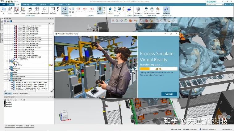Click the magnifier zoom icon in viewport toolbar
Screen dimensions: 234x131
(117, 21)
